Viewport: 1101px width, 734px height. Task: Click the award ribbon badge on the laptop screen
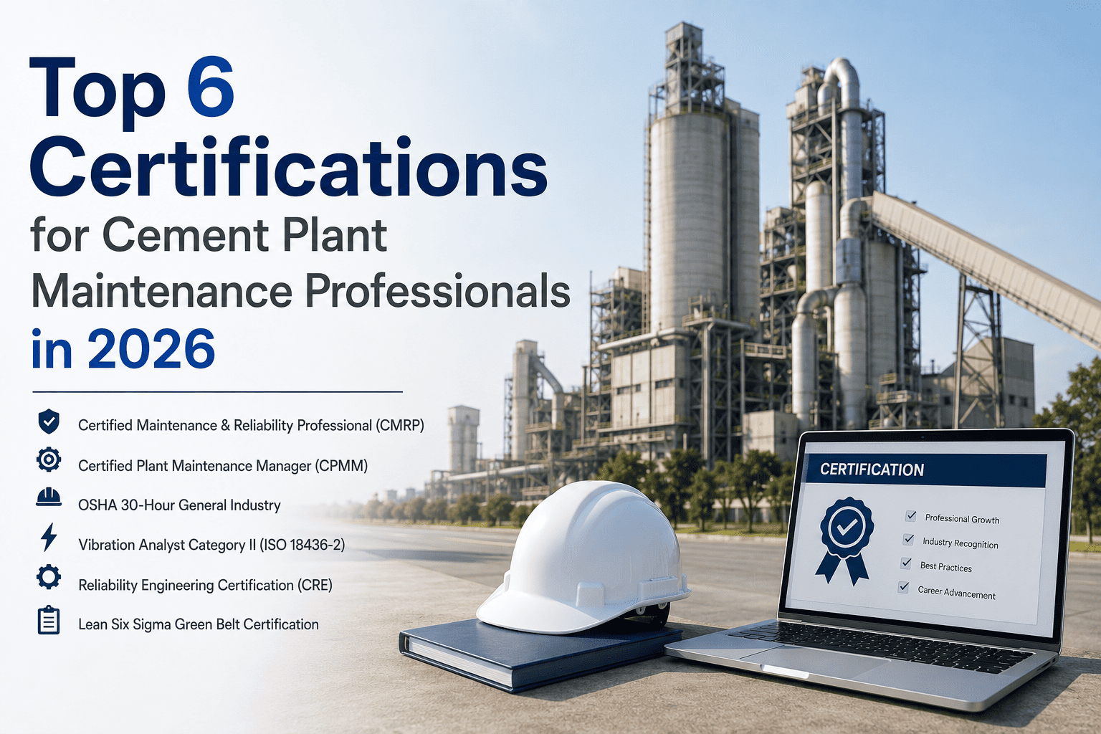point(845,541)
